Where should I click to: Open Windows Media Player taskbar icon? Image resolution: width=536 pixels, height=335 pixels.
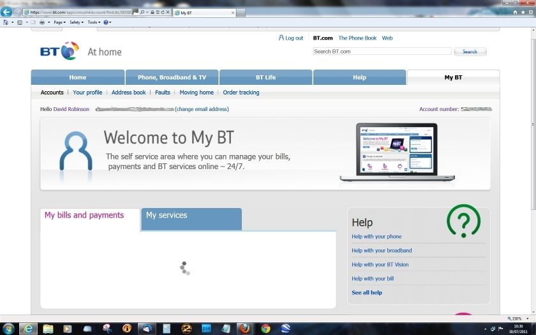tap(68, 329)
